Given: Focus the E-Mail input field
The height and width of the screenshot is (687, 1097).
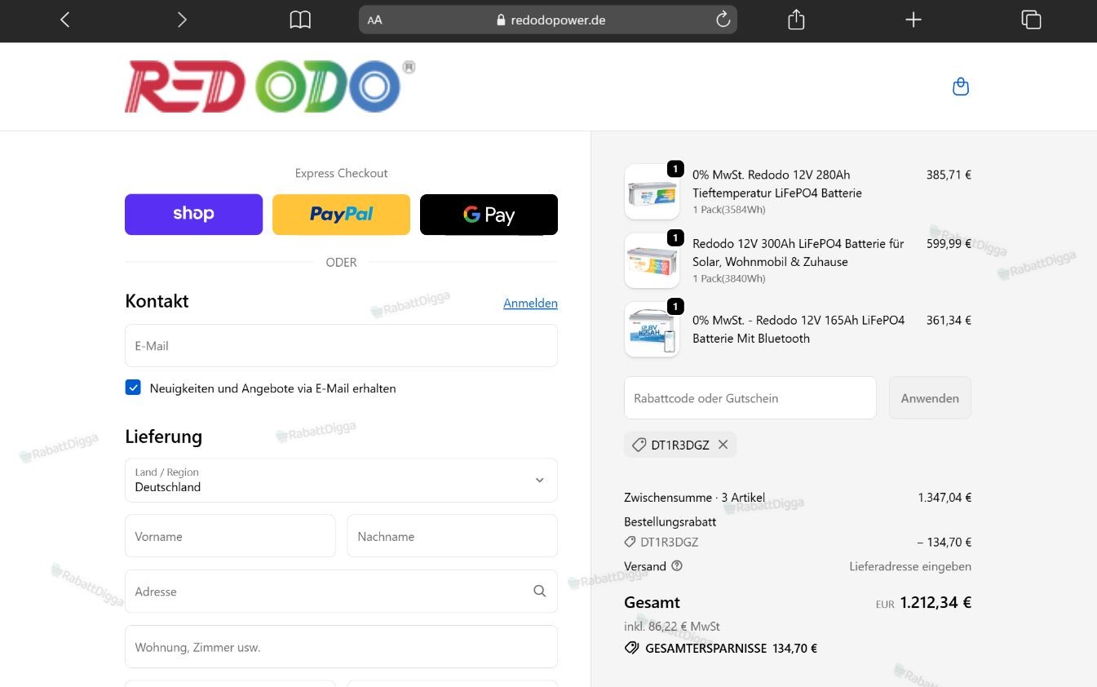Looking at the screenshot, I should pyautogui.click(x=341, y=346).
